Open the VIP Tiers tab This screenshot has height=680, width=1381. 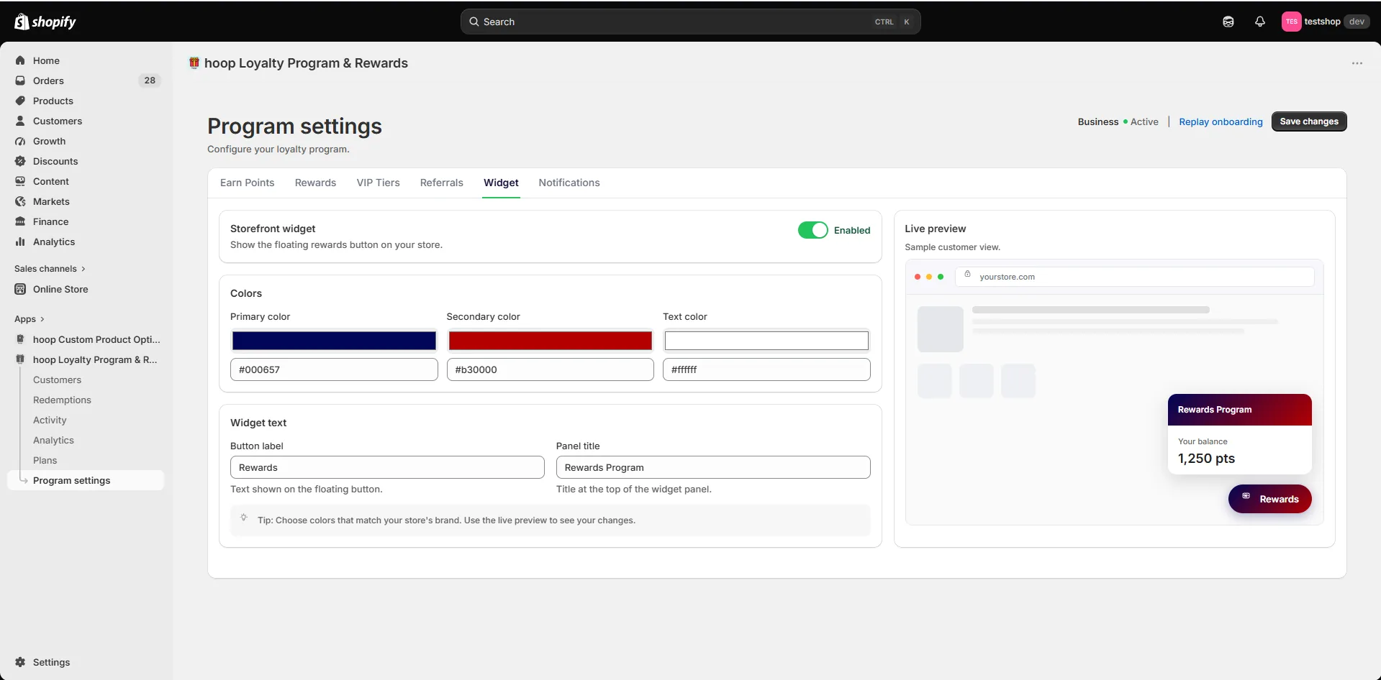coord(378,183)
